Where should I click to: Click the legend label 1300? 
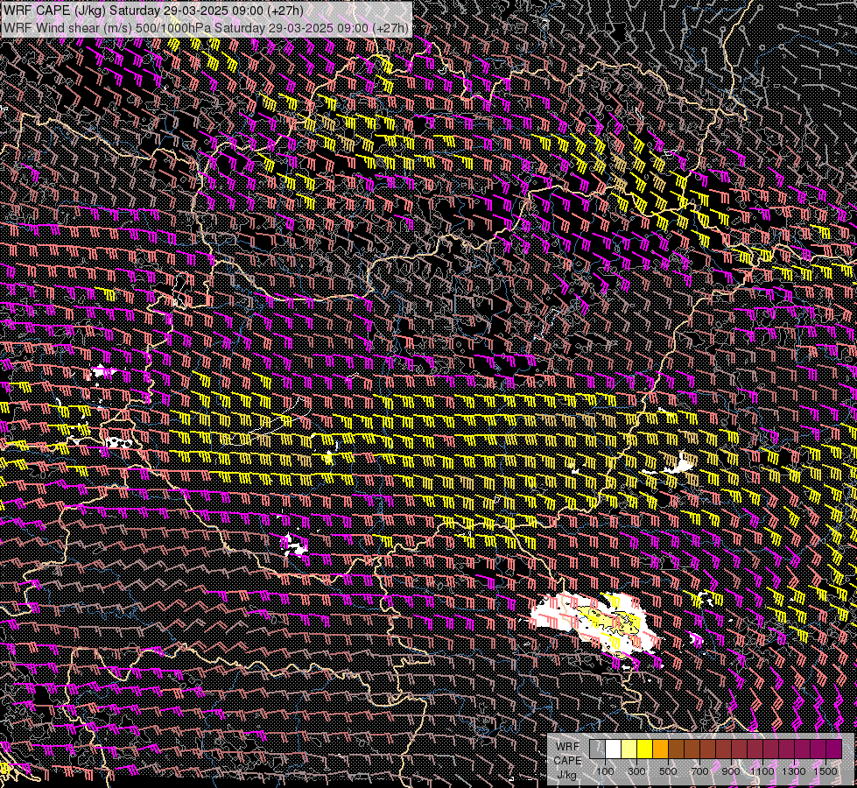click(794, 771)
